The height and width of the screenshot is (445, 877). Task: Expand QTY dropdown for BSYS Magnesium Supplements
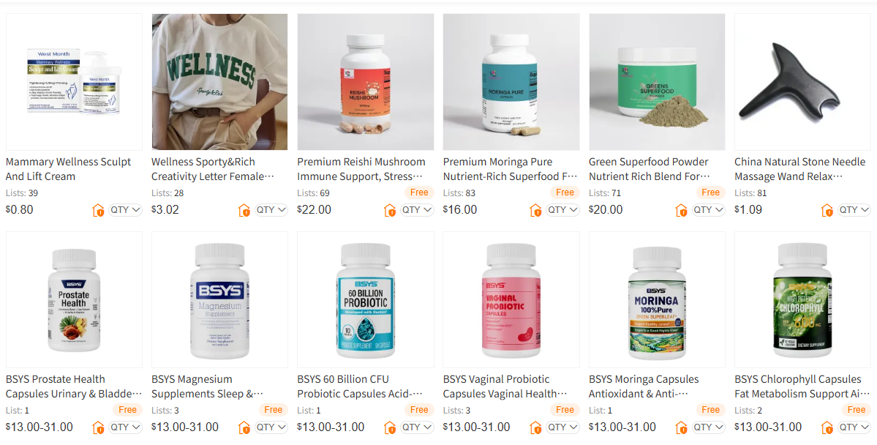click(271, 427)
